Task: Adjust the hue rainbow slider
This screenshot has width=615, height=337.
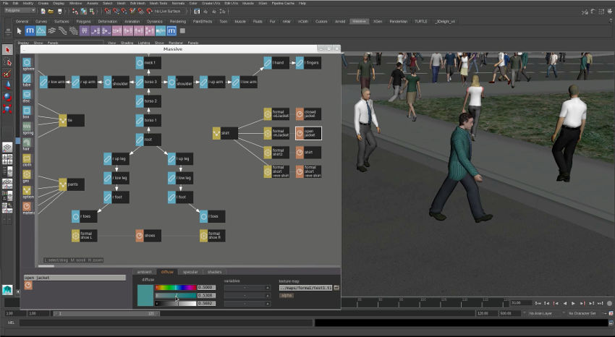Action: tap(175, 287)
